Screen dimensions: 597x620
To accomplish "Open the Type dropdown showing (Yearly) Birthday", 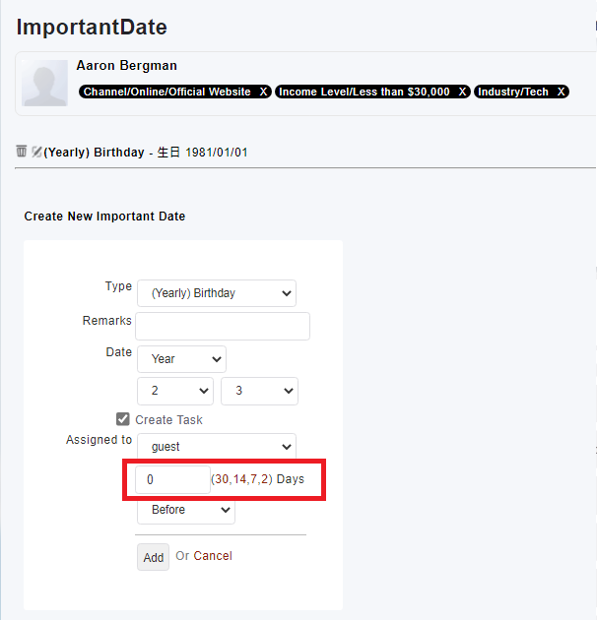I will (217, 293).
